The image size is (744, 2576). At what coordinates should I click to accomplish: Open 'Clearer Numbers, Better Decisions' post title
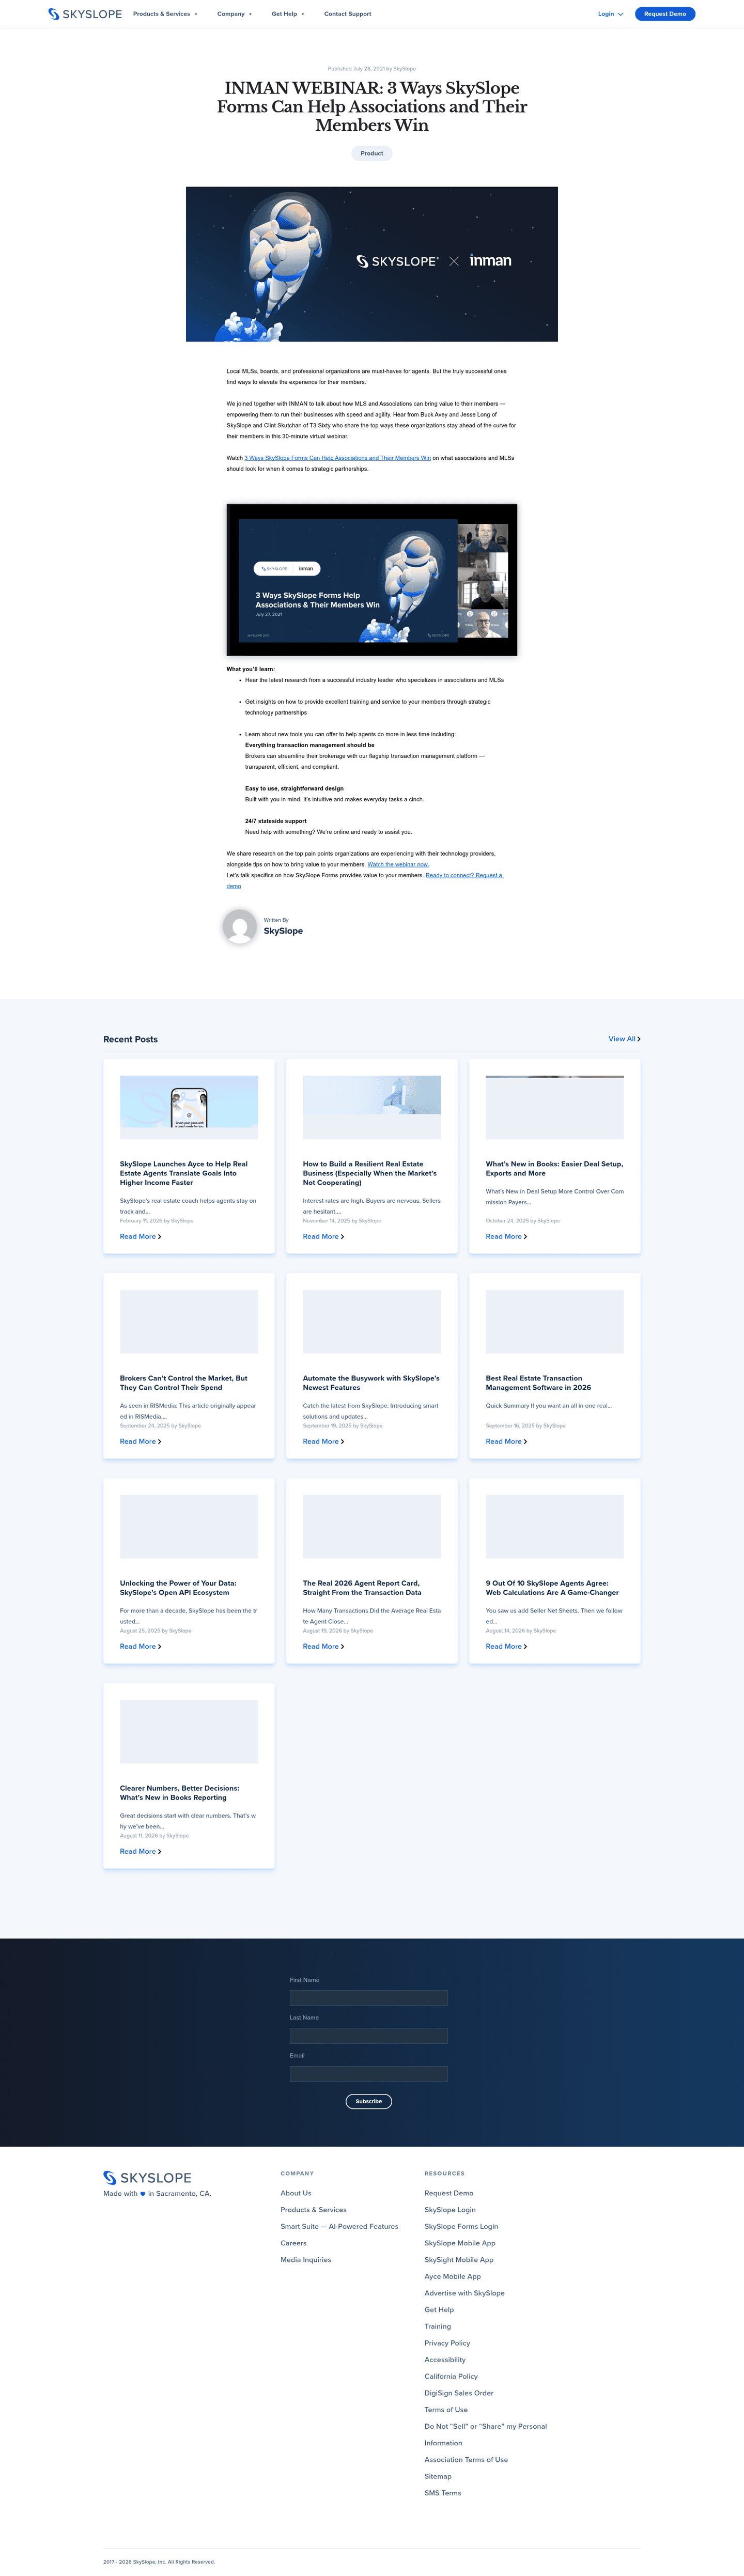(180, 1793)
